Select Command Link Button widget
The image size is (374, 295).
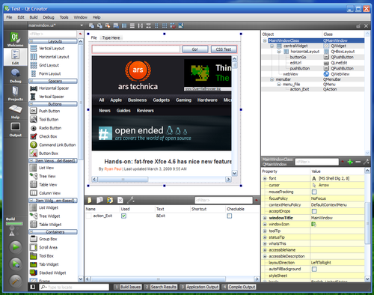(53, 145)
